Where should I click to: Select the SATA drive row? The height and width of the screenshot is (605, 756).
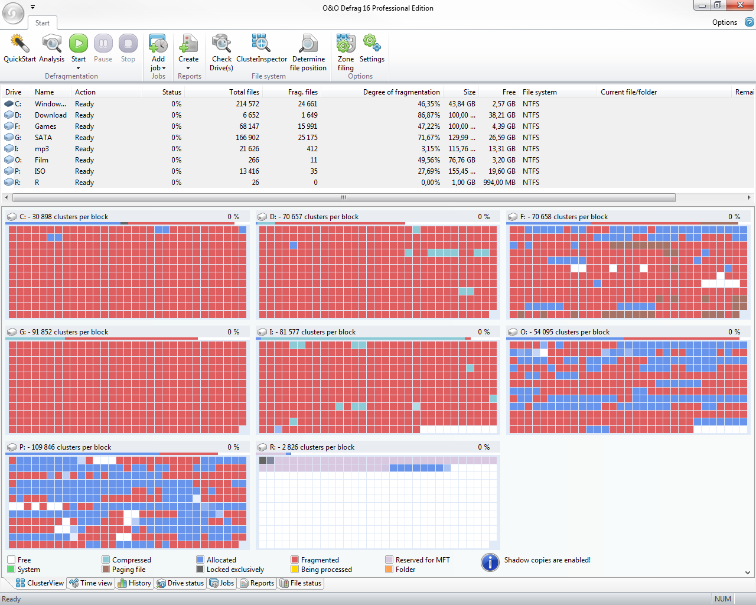(378, 138)
